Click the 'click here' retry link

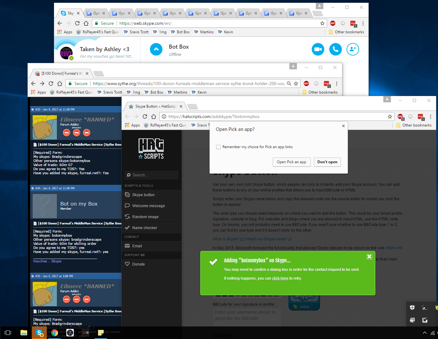(280, 278)
